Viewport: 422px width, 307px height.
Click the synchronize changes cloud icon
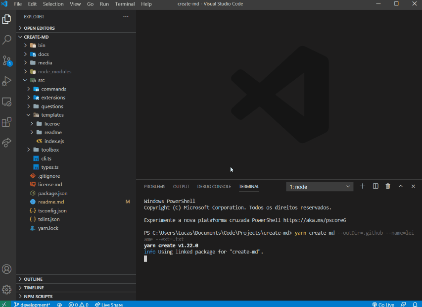click(59, 305)
